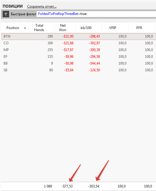Sort by the VPIP column header
Image resolution: width=156 pixels, height=191 pixels.
click(x=112, y=28)
